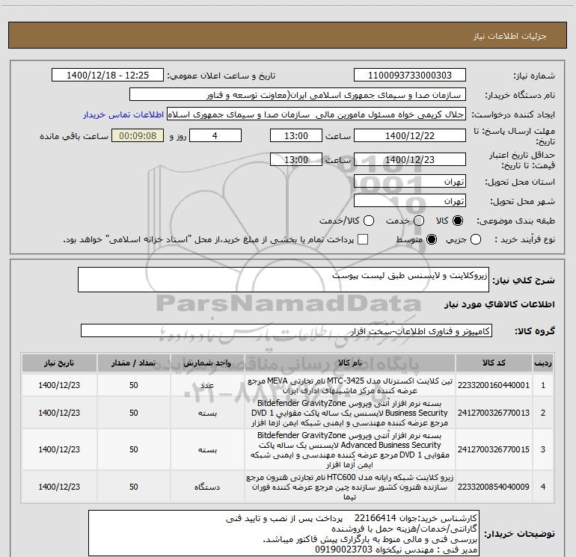Click product code 2412700326770013
Viewport: 576px width, 557px height.
pyautogui.click(x=494, y=413)
